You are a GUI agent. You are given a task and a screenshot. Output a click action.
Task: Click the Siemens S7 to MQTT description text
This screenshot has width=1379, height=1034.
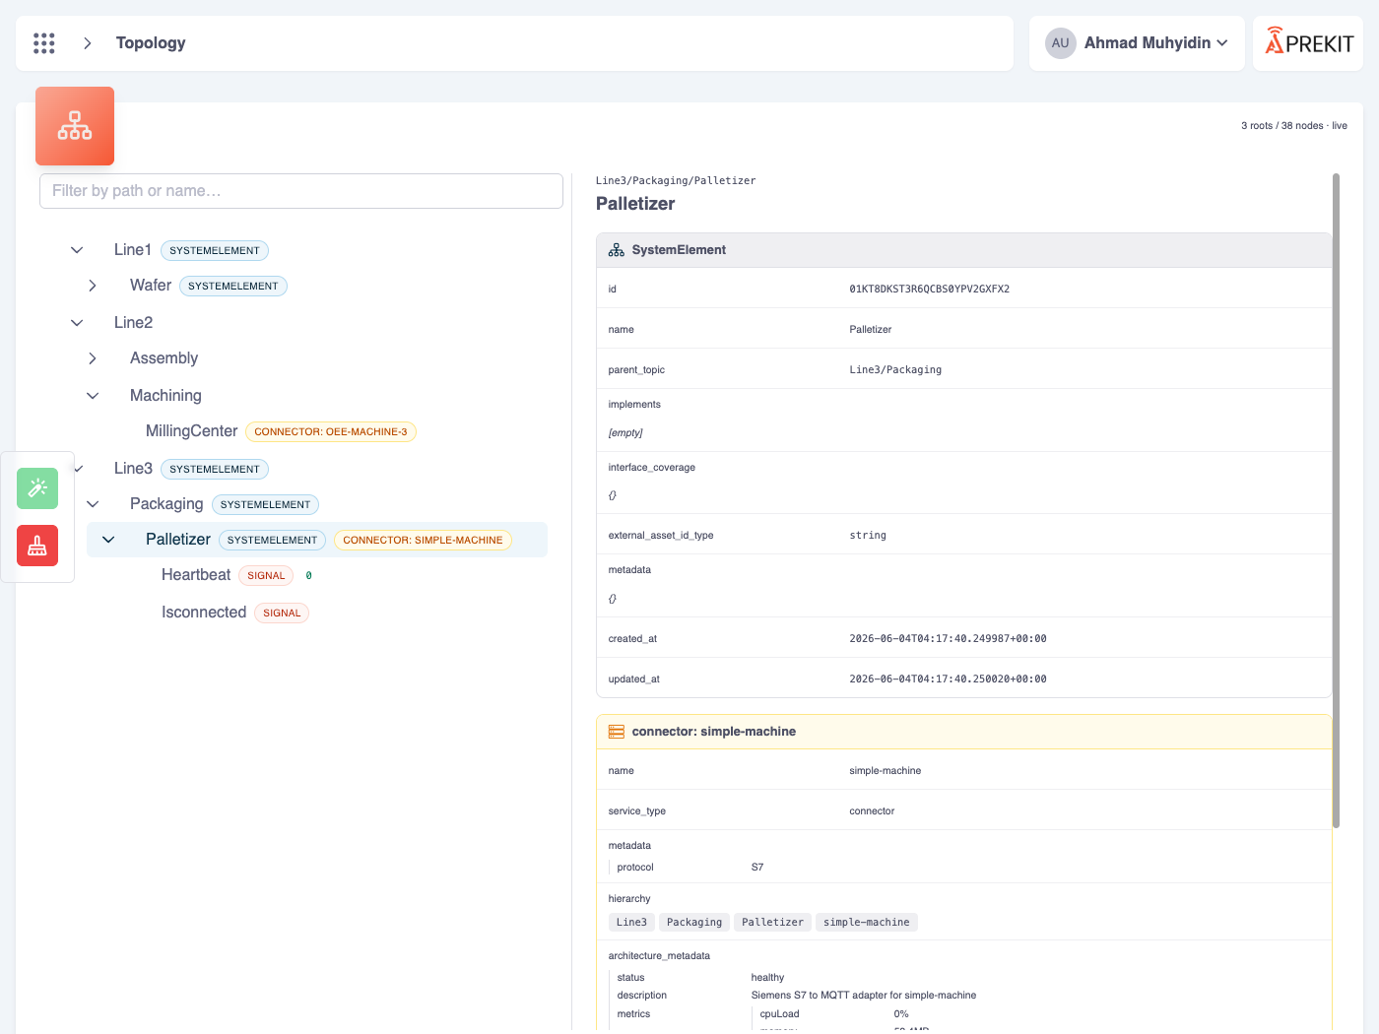click(x=864, y=996)
